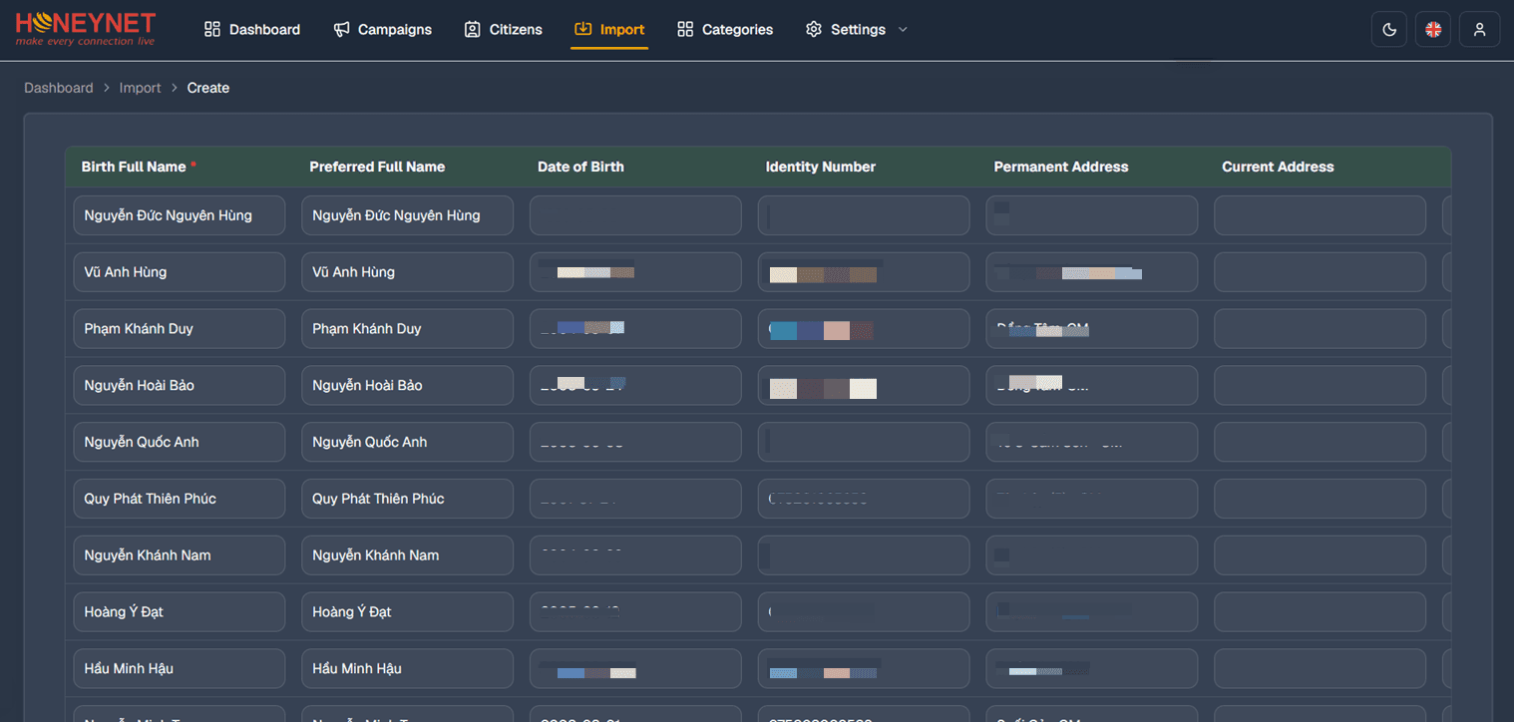Focus Current Address field for Vũ Anh Hùng
The height and width of the screenshot is (722, 1514).
(1320, 272)
